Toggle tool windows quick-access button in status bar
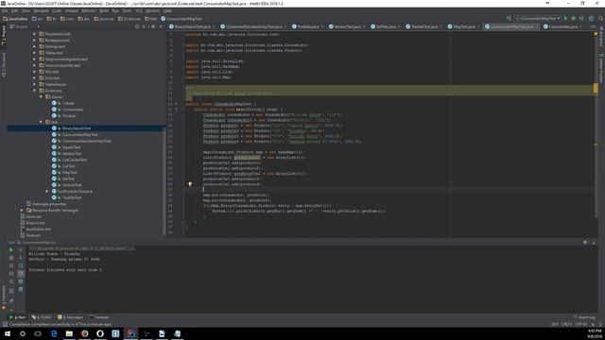This screenshot has width=605, height=340. (4, 325)
